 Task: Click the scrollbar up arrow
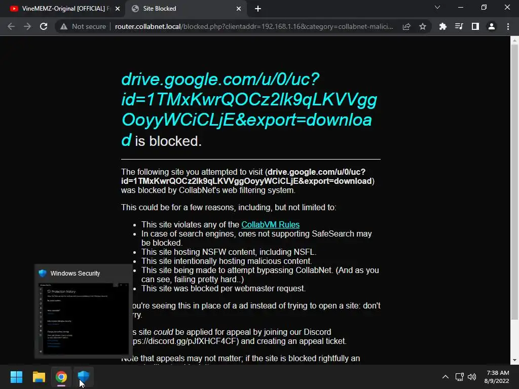tap(514, 41)
